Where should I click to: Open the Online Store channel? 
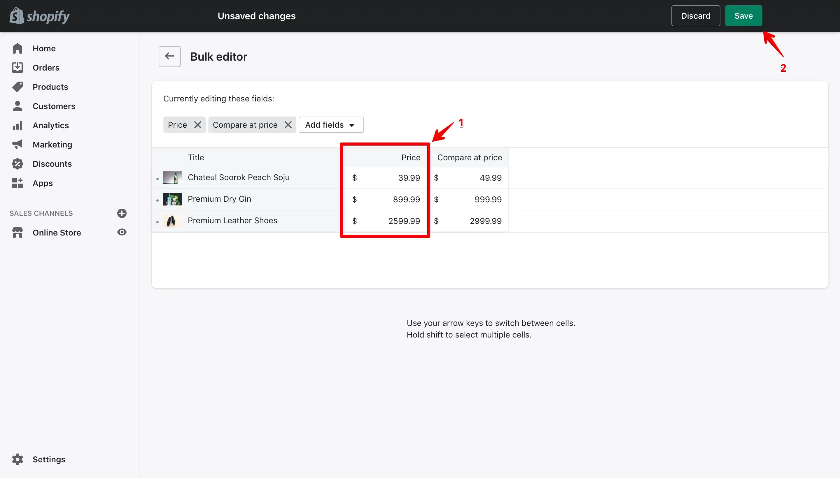tap(57, 232)
